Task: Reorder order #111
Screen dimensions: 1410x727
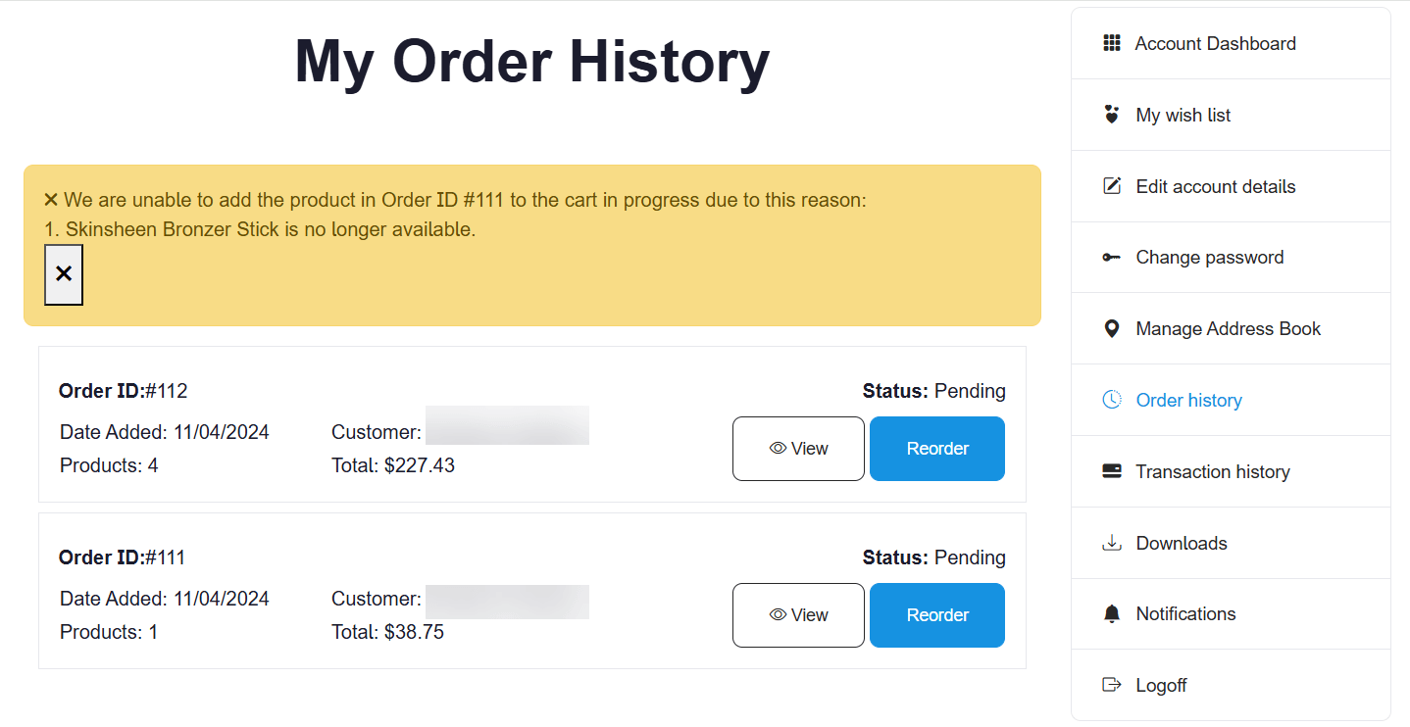Action: click(936, 615)
